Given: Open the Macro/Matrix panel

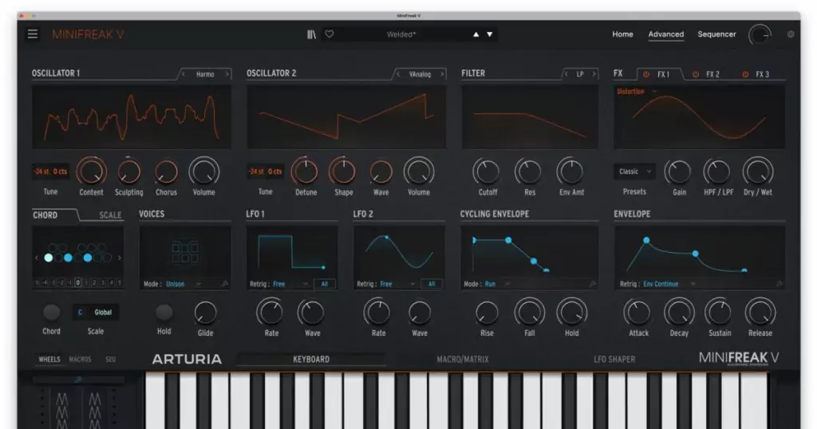Looking at the screenshot, I should (461, 360).
